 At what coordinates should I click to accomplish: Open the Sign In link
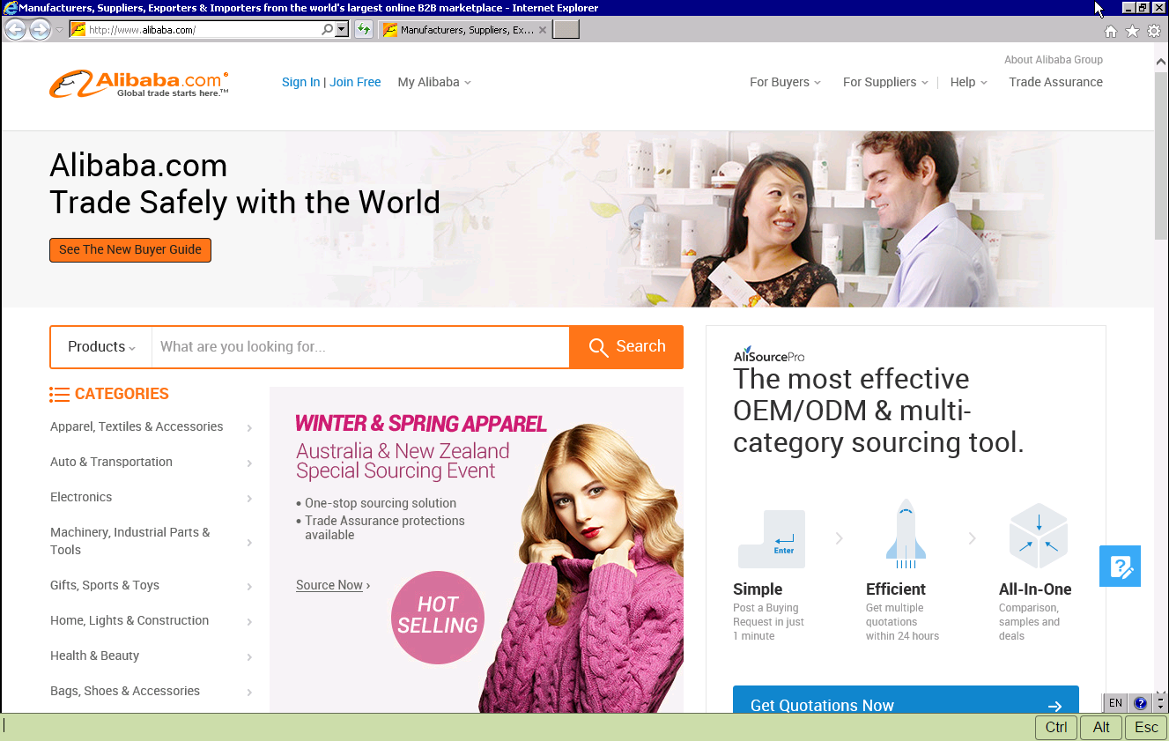[x=300, y=82]
